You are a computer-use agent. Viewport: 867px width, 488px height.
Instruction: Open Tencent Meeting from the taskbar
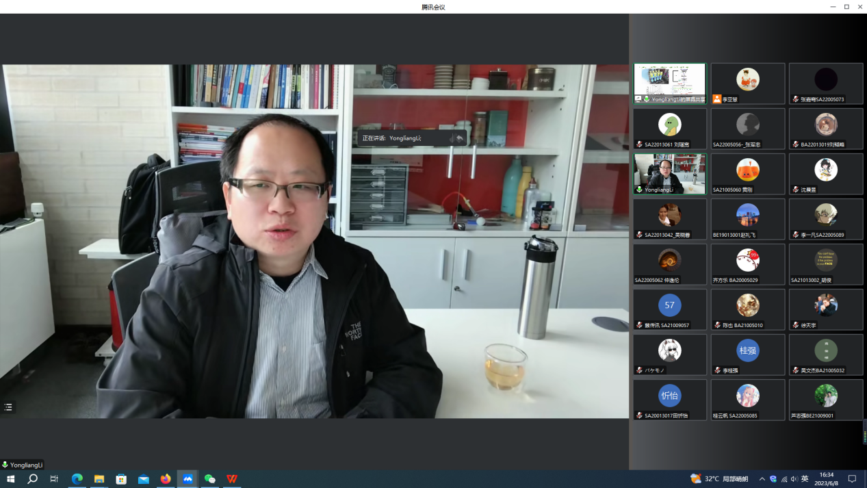click(187, 479)
